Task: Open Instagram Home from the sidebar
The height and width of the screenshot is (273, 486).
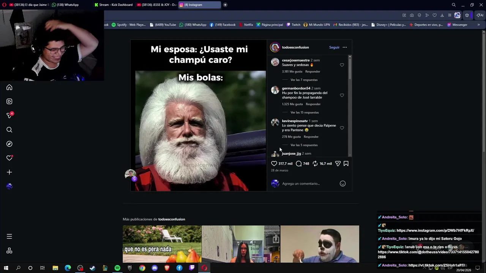Action: click(9, 88)
